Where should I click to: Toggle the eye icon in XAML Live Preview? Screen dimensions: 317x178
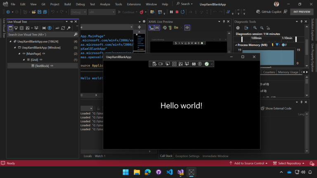tap(187, 28)
